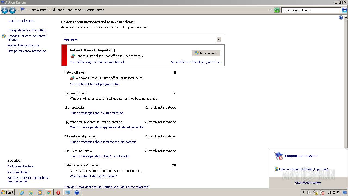This screenshot has height=196, width=348.
Task: Open the Start menu
Action: pyautogui.click(x=7, y=192)
